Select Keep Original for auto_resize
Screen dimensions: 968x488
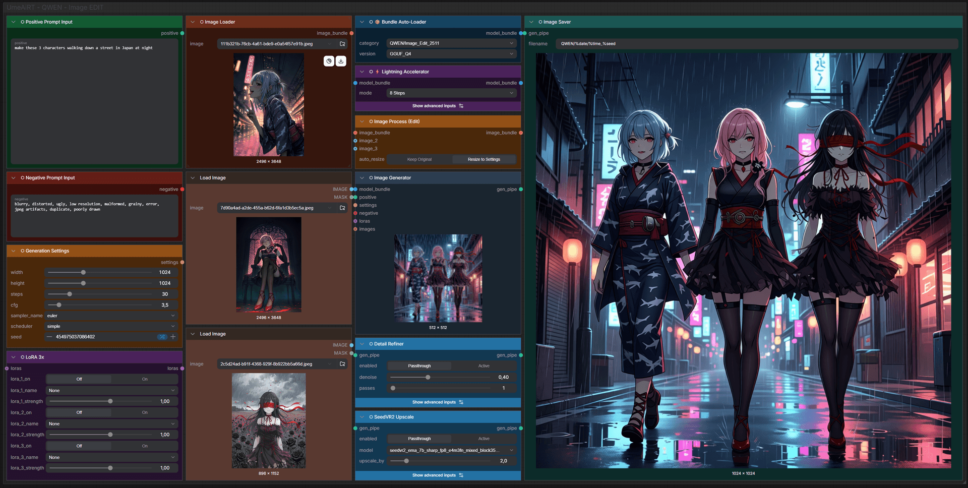click(419, 159)
